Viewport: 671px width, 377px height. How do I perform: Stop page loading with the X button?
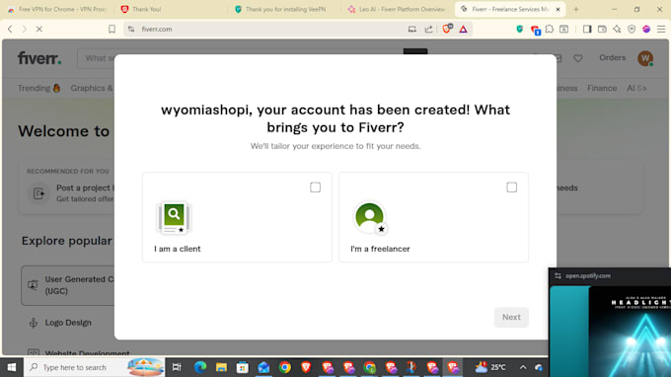tap(38, 29)
